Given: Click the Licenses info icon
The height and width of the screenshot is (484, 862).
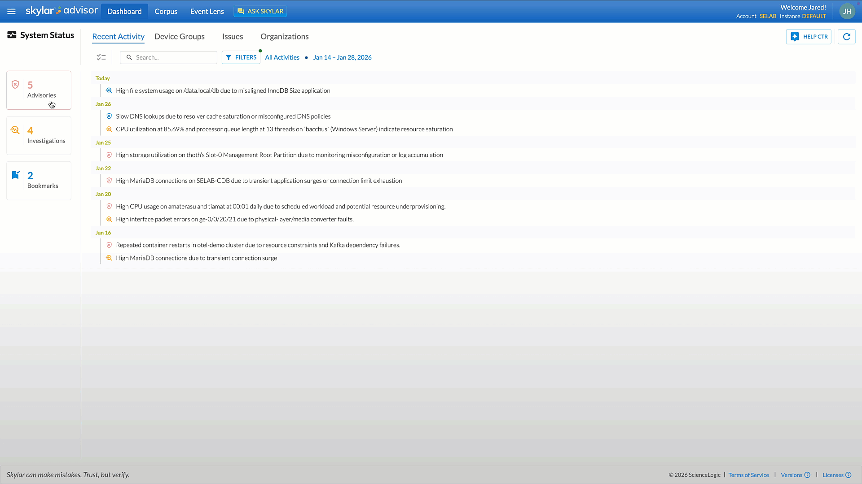Looking at the screenshot, I should tap(848, 475).
